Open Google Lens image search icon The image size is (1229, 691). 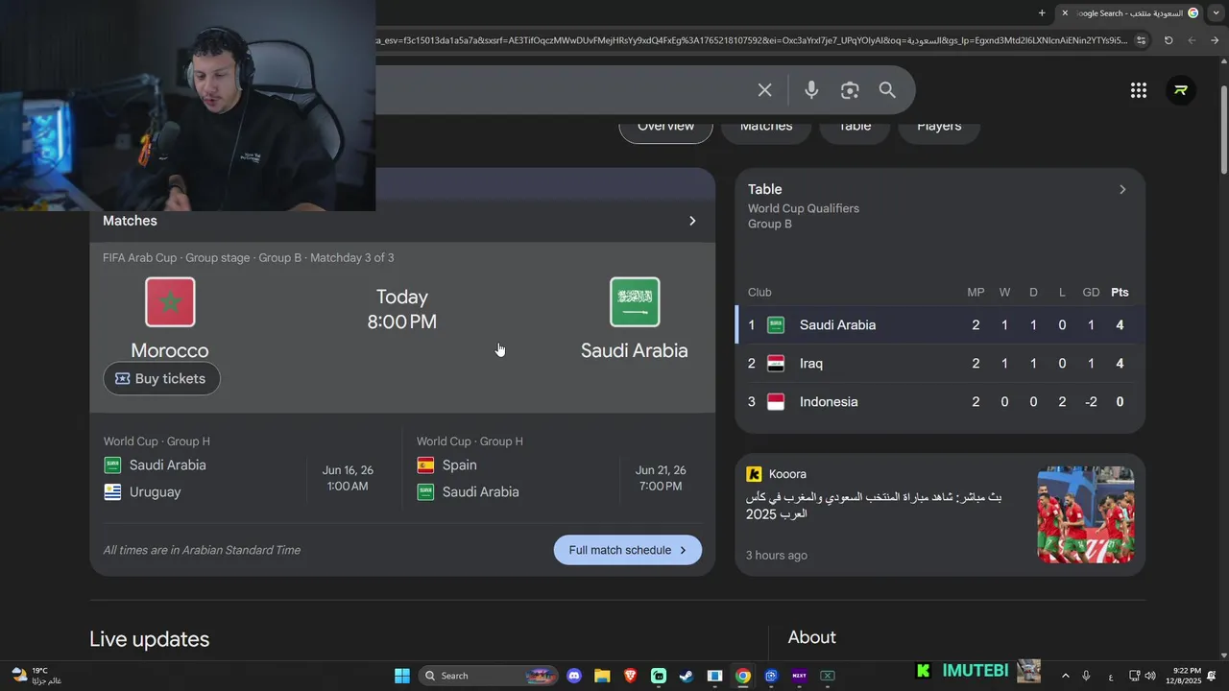850,90
